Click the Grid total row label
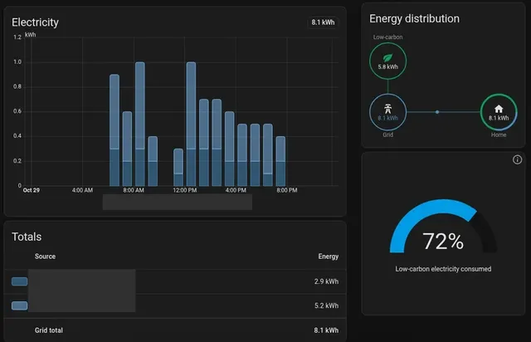The width and height of the screenshot is (531, 342). [x=48, y=330]
